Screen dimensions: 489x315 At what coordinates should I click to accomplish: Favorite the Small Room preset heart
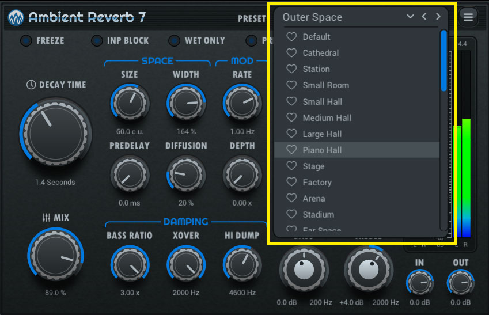click(291, 85)
